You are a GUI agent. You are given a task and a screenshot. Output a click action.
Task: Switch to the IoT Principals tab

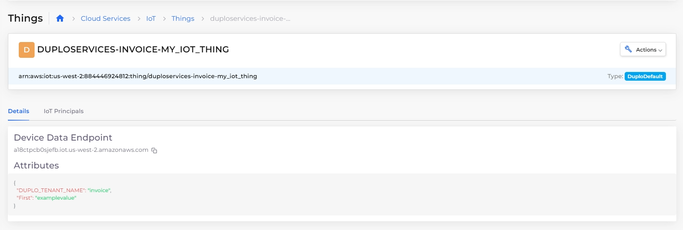point(63,111)
